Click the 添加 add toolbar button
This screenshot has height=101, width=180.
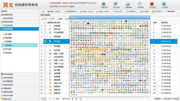[x=44, y=19]
